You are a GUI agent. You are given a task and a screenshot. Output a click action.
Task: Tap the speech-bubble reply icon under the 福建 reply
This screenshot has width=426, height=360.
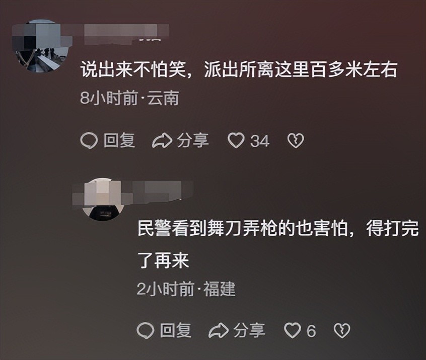(146, 331)
